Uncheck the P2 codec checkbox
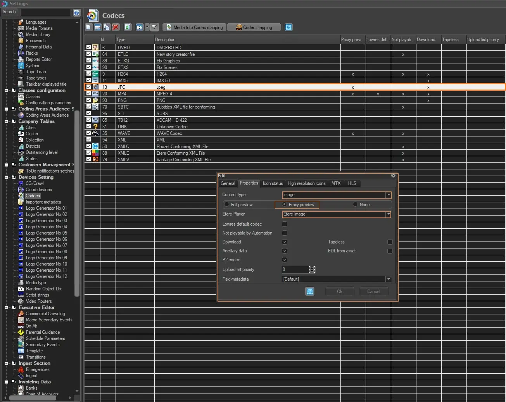Screen dimensions: 506x402 285,260
